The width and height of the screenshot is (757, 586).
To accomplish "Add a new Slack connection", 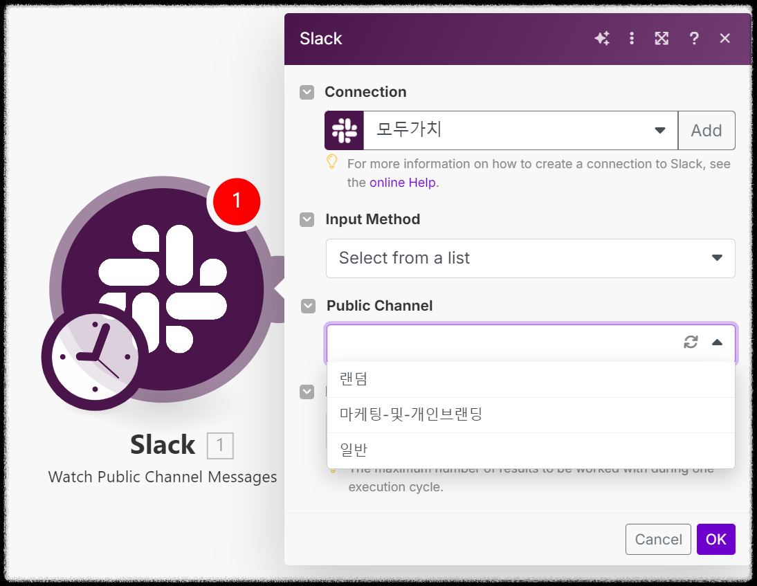I will (x=706, y=130).
